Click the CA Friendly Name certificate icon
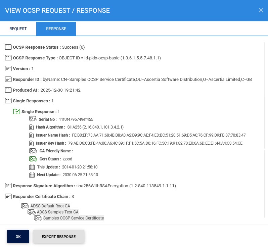Image resolution: width=268 pixels, height=248 pixels. [x=33, y=151]
